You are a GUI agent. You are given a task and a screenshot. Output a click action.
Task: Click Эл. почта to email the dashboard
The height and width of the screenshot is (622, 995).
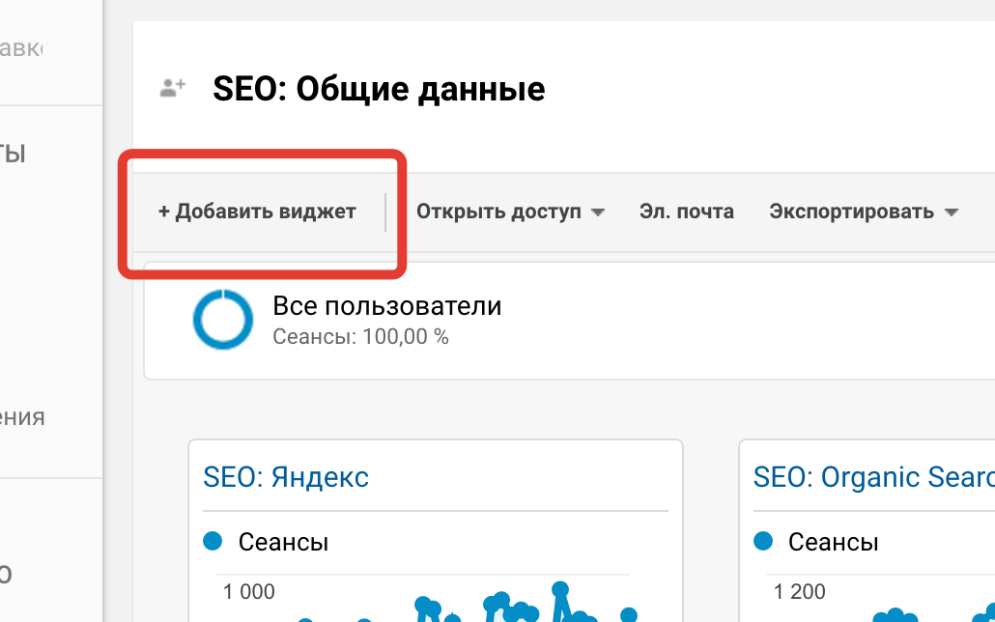[x=687, y=212]
